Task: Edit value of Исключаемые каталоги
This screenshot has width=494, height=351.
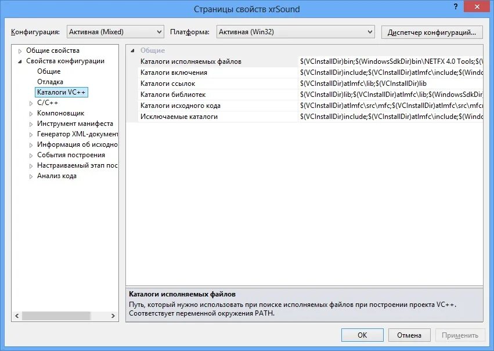Action: (x=391, y=117)
